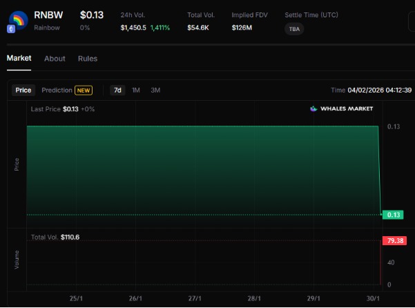The image size is (415, 308).
Task: Select the Price chart view
Action: 23,90
